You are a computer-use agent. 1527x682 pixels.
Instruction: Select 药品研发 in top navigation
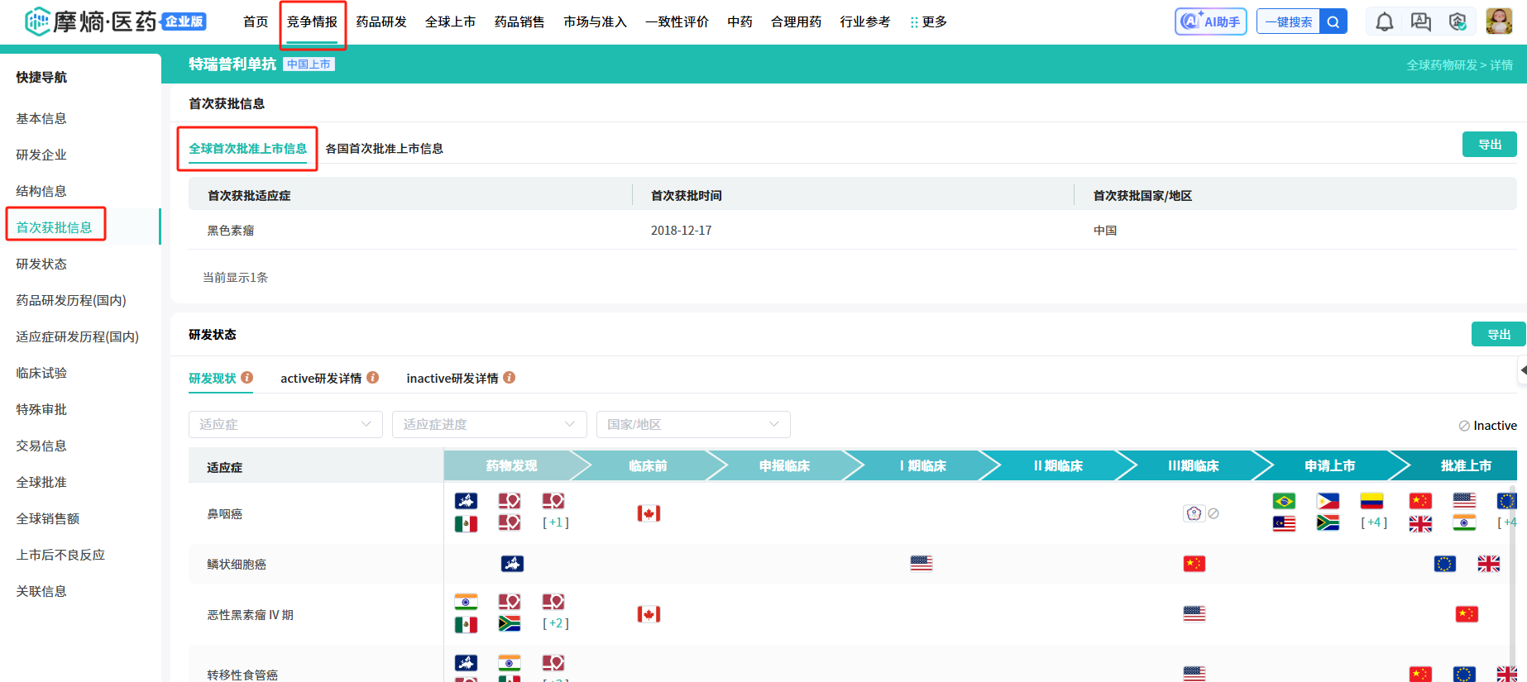pyautogui.click(x=381, y=22)
